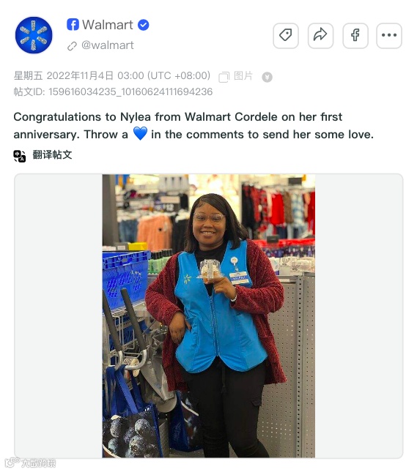The width and height of the screenshot is (417, 472).
Task: Click the gray yen coin icon
Action: [267, 77]
